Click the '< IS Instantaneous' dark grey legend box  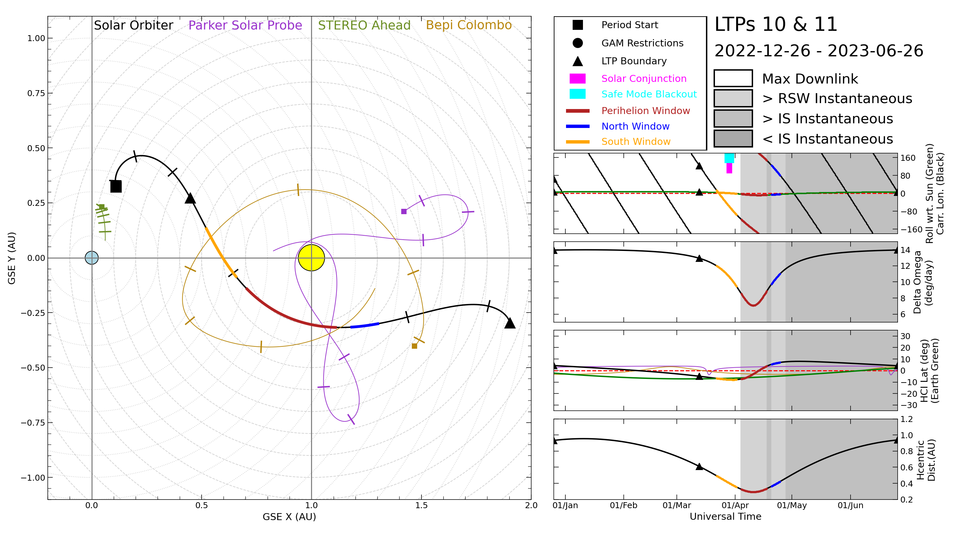coord(733,139)
